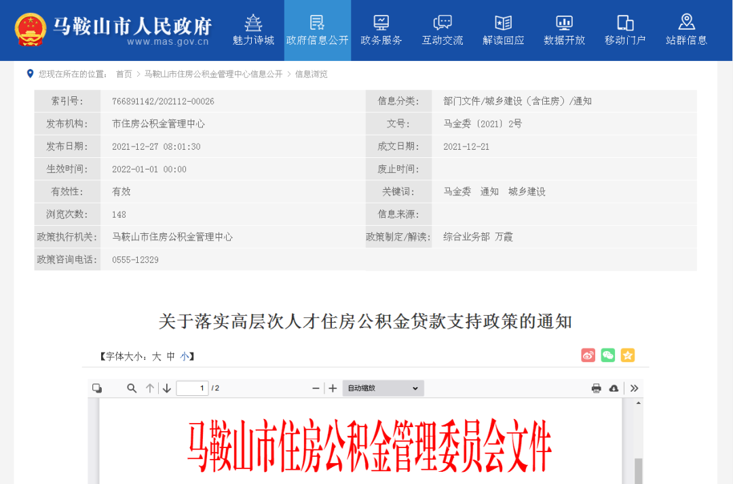The width and height of the screenshot is (733, 484).
Task: Click the 首页 breadcrumb link
Action: pyautogui.click(x=124, y=74)
